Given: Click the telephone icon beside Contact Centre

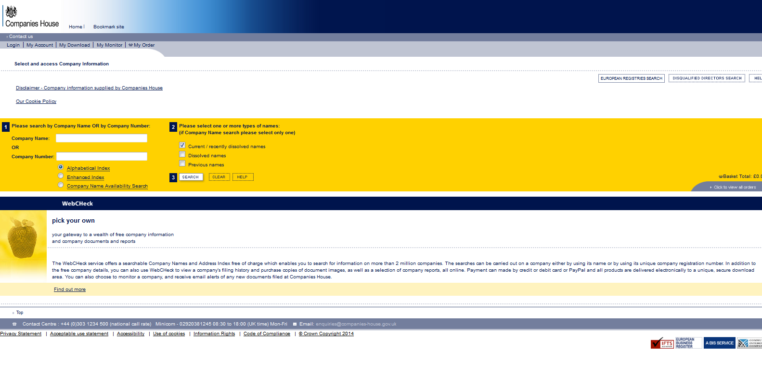Looking at the screenshot, I should pos(14,324).
